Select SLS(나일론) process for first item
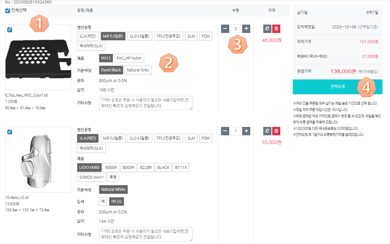390x244 pixels. (140, 36)
